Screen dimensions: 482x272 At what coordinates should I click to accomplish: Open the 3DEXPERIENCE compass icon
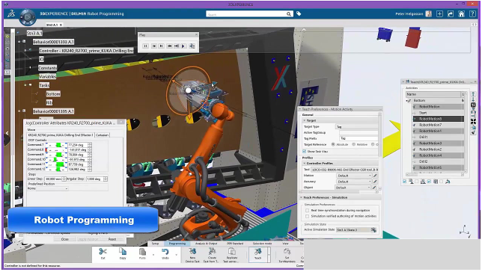pyautogui.click(x=28, y=16)
